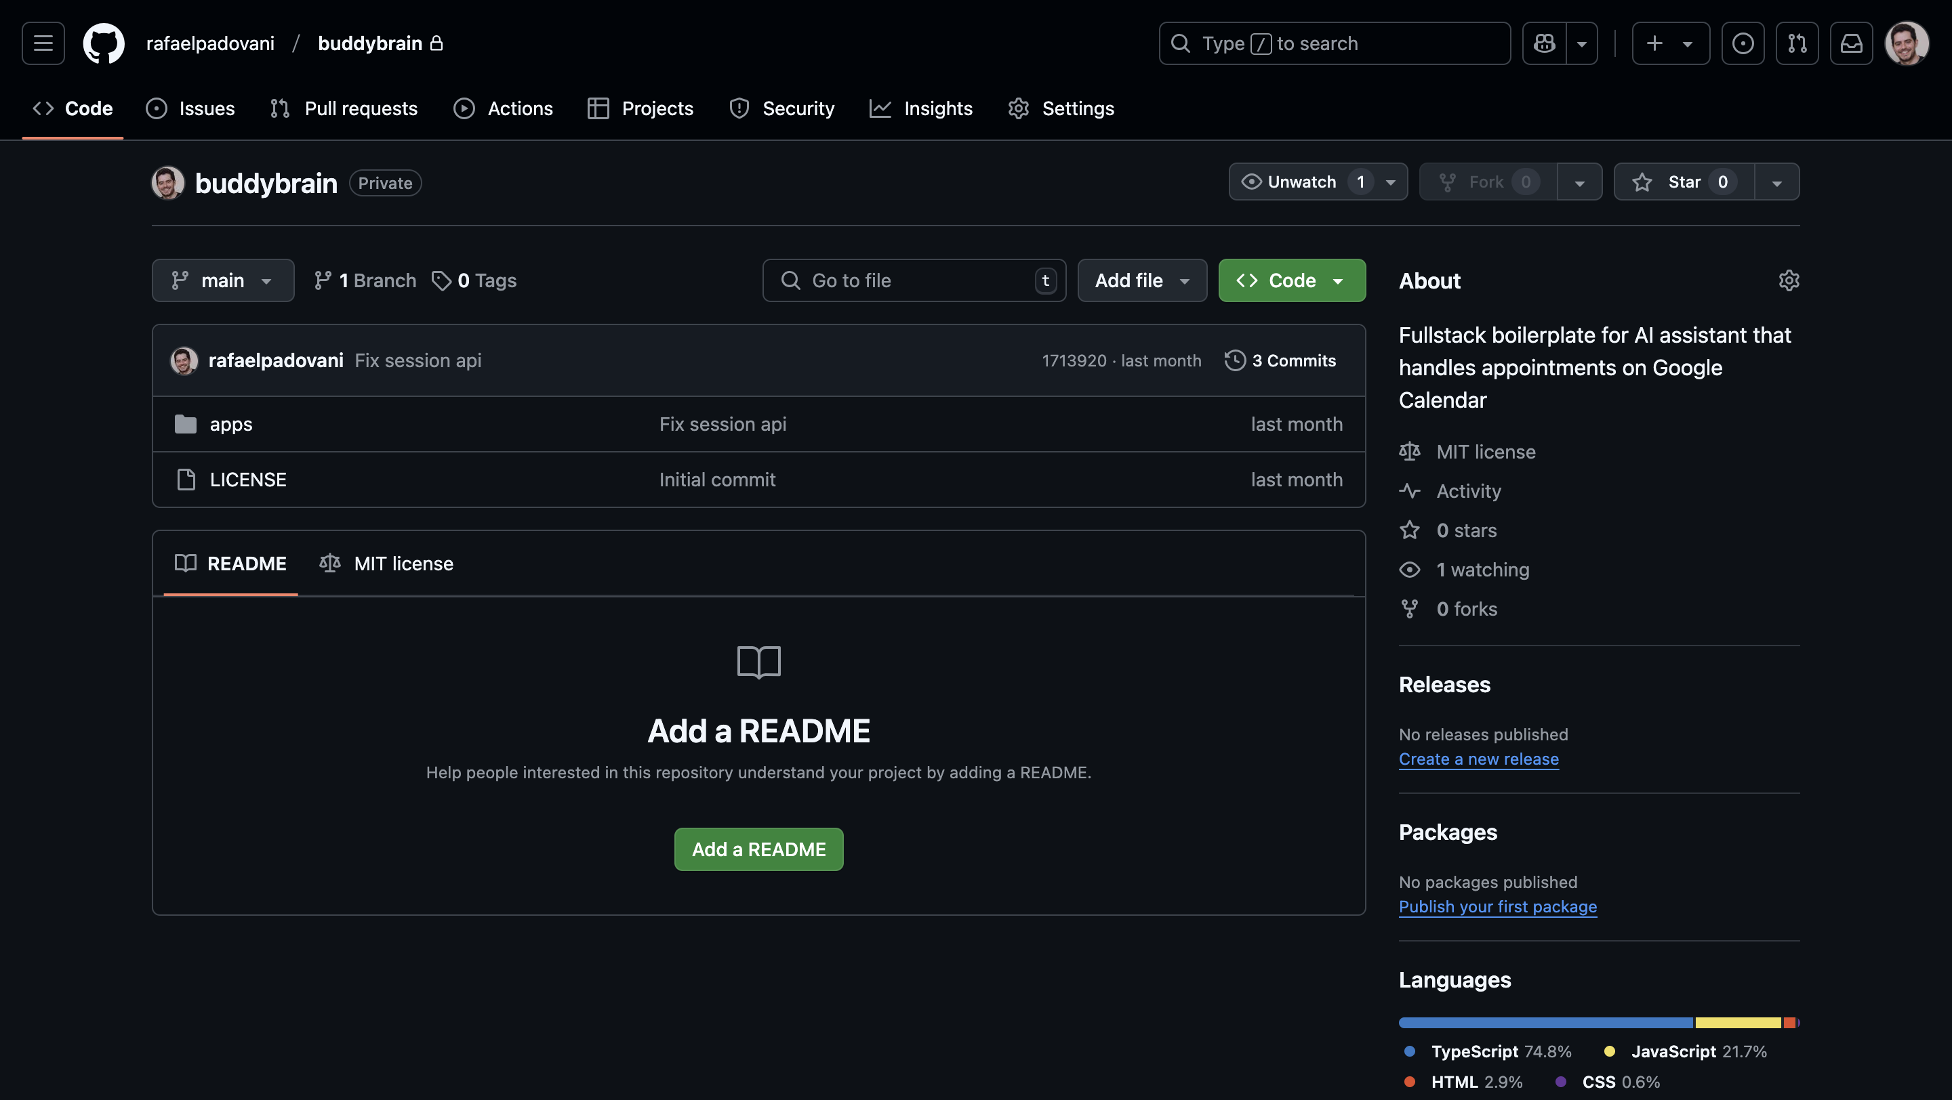The image size is (1952, 1100).
Task: Open Initial commit message on LICENSE row
Action: click(717, 479)
